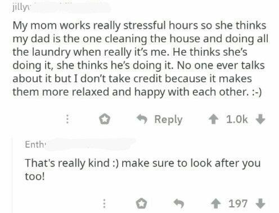The width and height of the screenshot is (279, 213).
Task: Downvote the reply with 197 points
Action: [x=260, y=203]
